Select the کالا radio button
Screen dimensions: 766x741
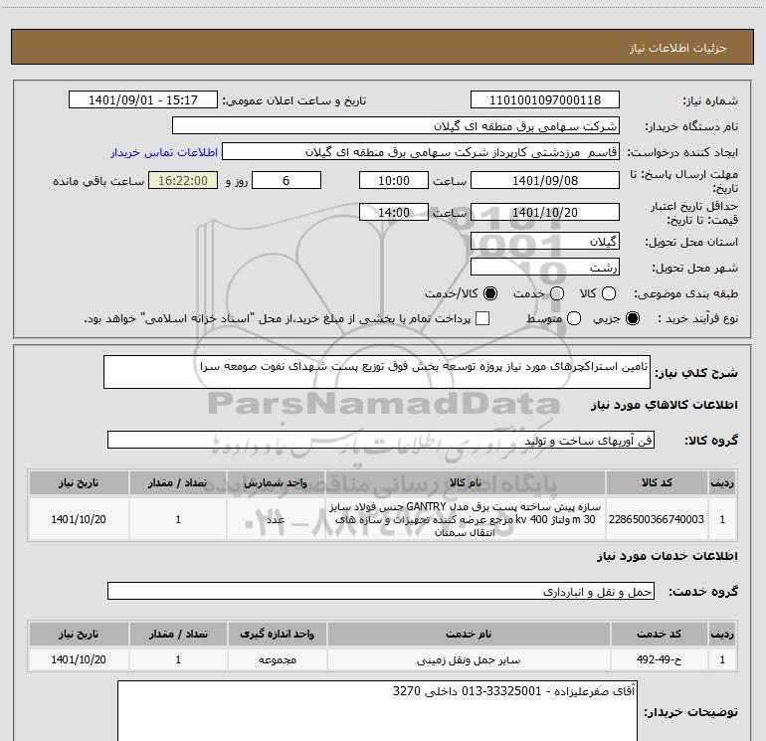[609, 293]
